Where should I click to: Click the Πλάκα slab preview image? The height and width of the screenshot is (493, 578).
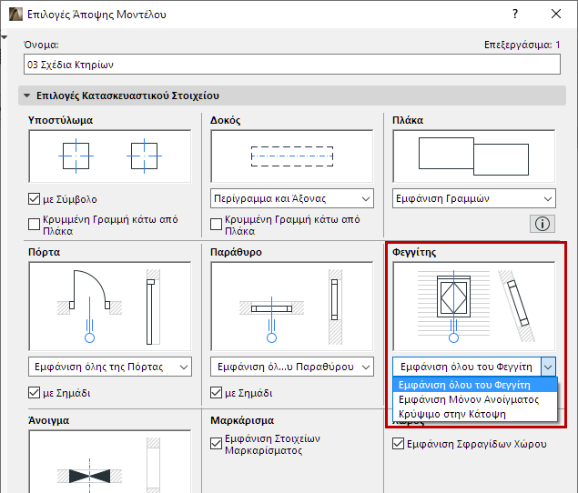474,156
